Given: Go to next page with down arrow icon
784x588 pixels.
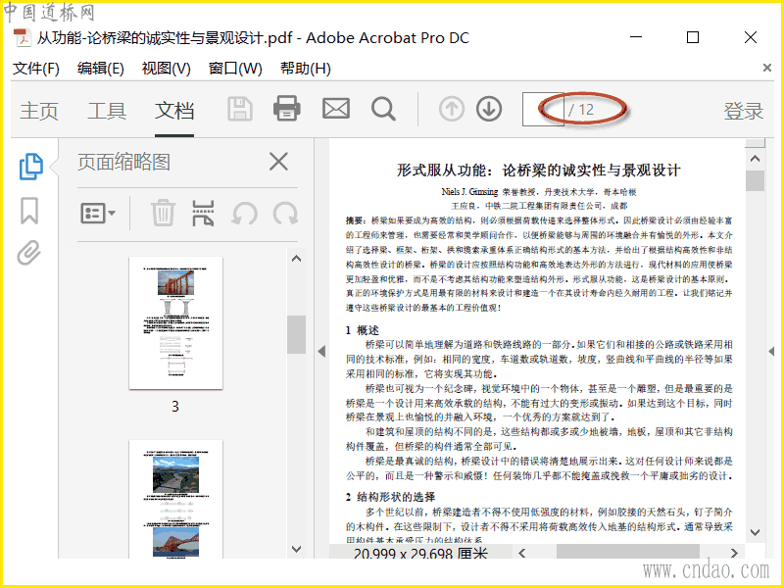Looking at the screenshot, I should click(489, 109).
